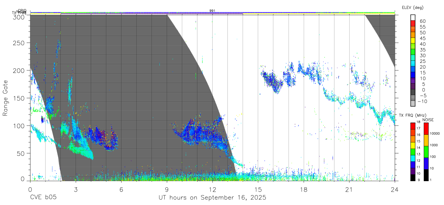444x205 pixels.
Task: Click the black TX FRQ swatch between 10 and 9
Action: pyautogui.click(x=413, y=177)
